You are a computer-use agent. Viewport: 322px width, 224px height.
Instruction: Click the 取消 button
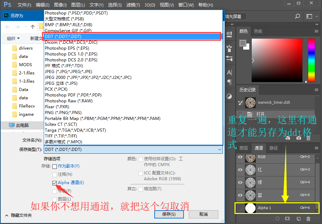coord(203,214)
